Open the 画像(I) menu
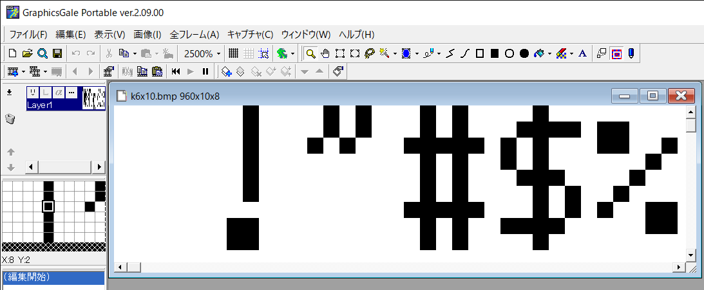704x290 pixels. point(147,35)
